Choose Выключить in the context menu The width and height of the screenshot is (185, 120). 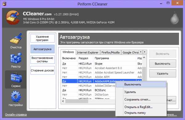pyautogui.click(x=141, y=85)
